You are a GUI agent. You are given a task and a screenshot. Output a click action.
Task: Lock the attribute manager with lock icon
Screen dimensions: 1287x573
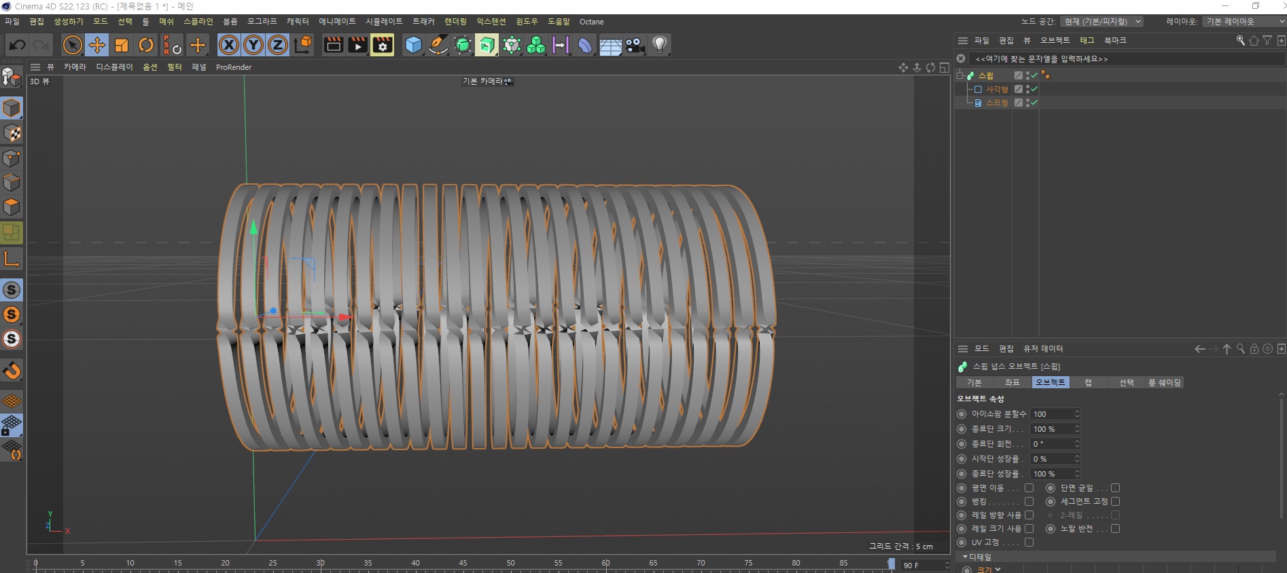click(x=1254, y=349)
